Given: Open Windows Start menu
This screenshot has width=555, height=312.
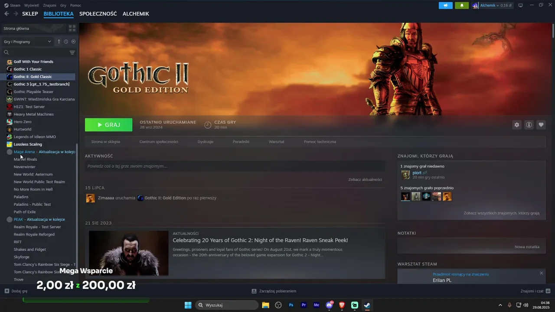Looking at the screenshot, I should 188,305.
